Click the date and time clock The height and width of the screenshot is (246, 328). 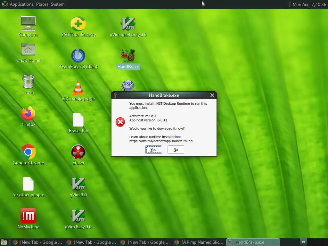(x=309, y=4)
